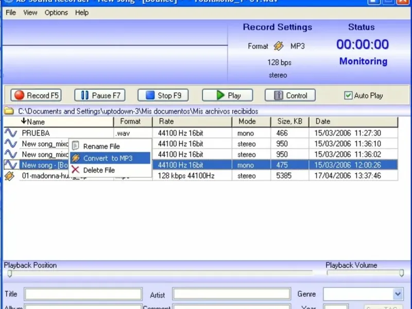Click the folder icon beside the path
412x309 pixels.
click(9, 111)
